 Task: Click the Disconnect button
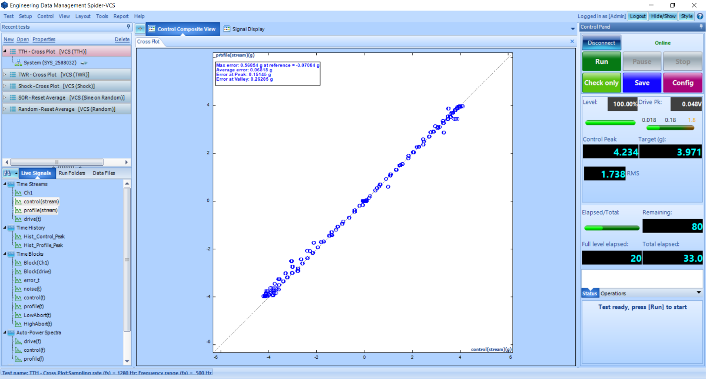(x=601, y=43)
